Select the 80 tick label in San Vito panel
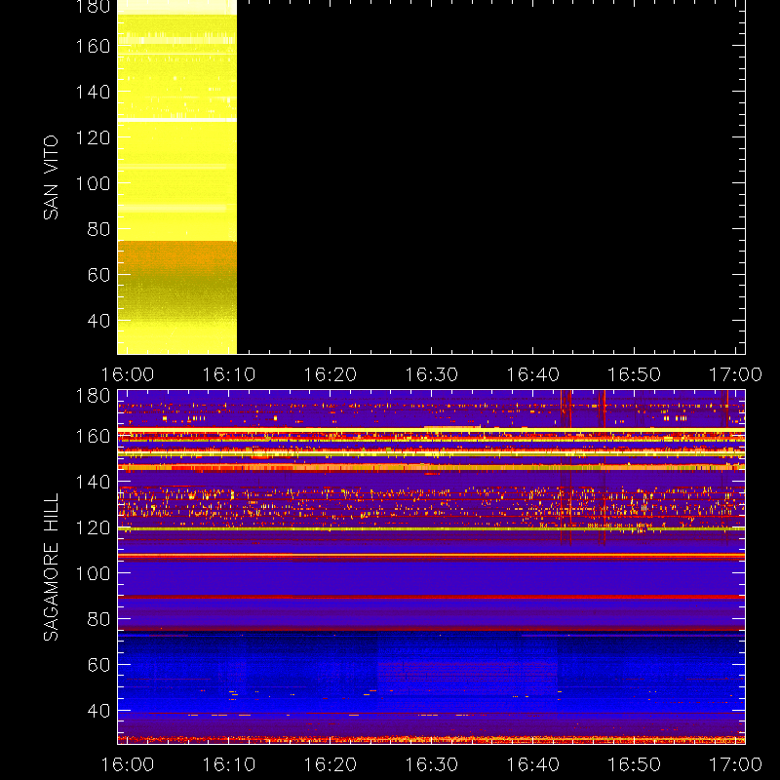This screenshot has height=780, width=780. pyautogui.click(x=98, y=229)
